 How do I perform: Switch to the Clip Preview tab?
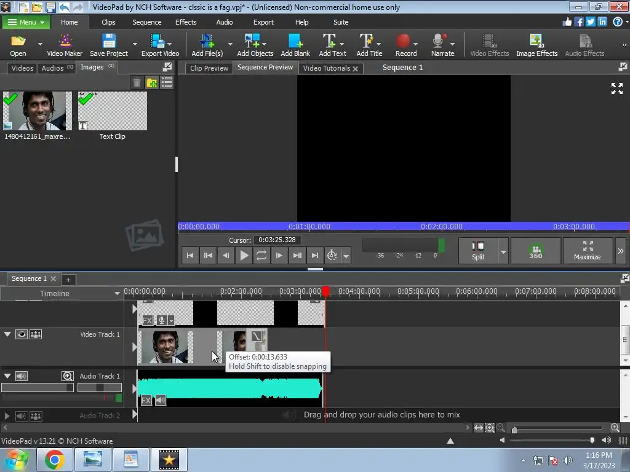coord(209,68)
